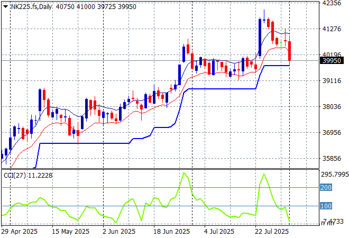Screen dimensions: 349x238
Task: Select the 40196 price scale label
Action: [x=332, y=54]
